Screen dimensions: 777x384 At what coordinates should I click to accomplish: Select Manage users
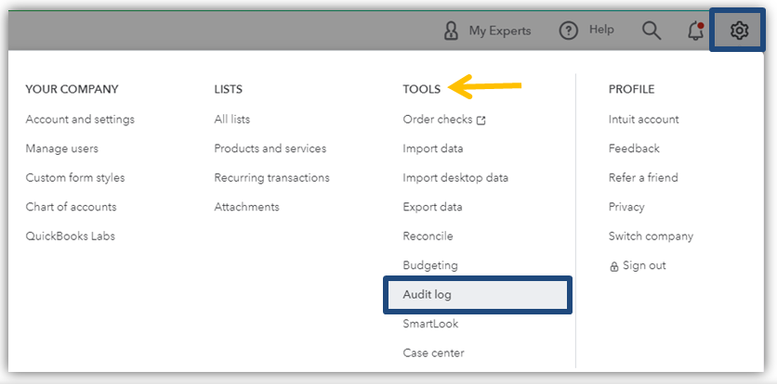point(62,148)
